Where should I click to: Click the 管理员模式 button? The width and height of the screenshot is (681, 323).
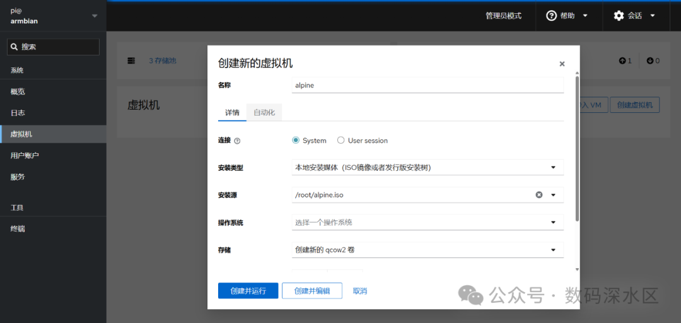(503, 16)
